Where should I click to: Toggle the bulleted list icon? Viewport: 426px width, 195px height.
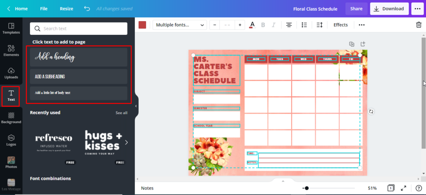[304, 25]
